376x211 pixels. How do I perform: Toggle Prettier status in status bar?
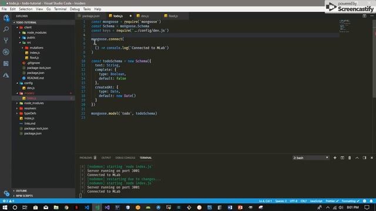[332, 201]
